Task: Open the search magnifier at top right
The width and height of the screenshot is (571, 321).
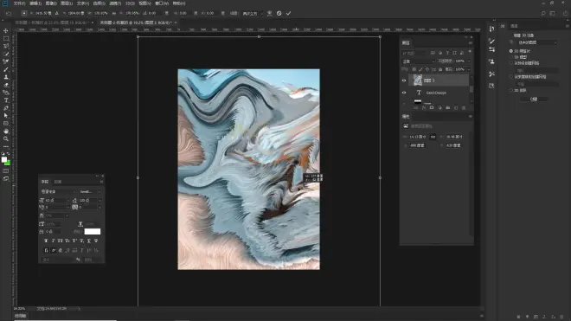Action: [x=543, y=13]
